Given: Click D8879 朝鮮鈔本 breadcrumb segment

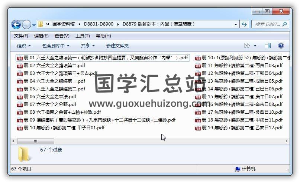Looking at the screenshot, I should (x=159, y=24).
